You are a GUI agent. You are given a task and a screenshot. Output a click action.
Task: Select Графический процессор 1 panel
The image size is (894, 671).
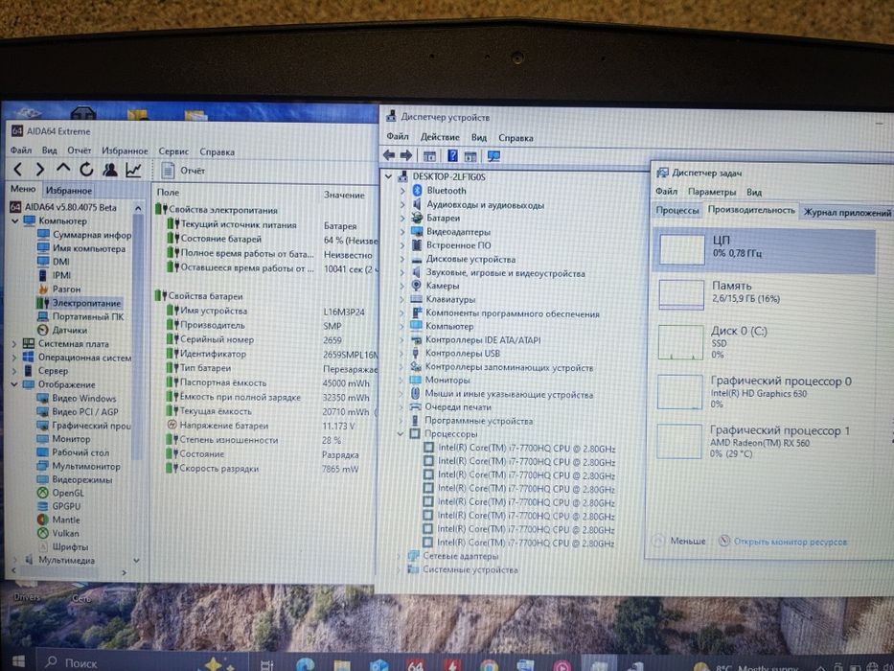pos(764,441)
